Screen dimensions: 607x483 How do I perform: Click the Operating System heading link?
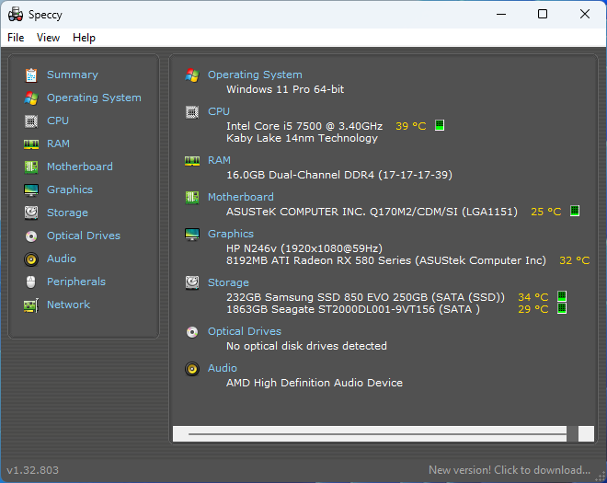(x=254, y=75)
